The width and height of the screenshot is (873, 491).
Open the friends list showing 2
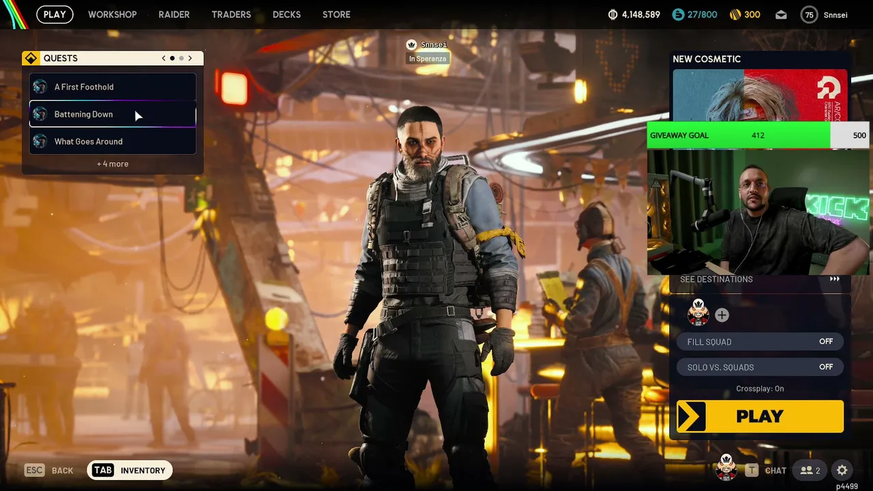pyautogui.click(x=810, y=471)
